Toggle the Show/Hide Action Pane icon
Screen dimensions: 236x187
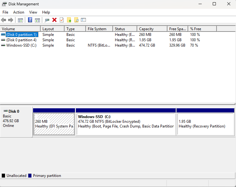point(37,20)
